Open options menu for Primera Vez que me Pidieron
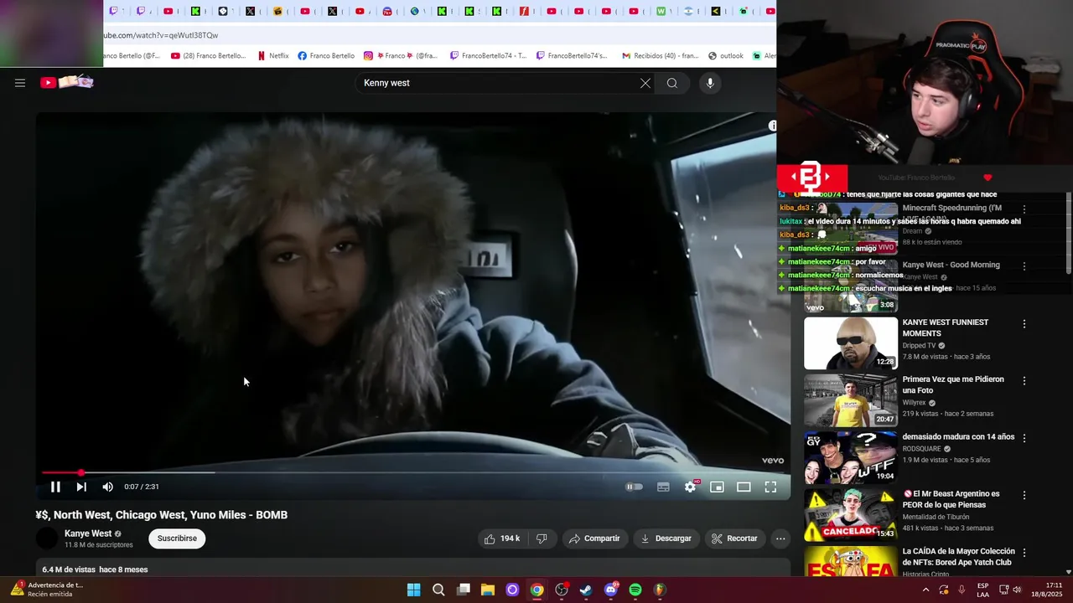The image size is (1073, 603). click(x=1024, y=380)
